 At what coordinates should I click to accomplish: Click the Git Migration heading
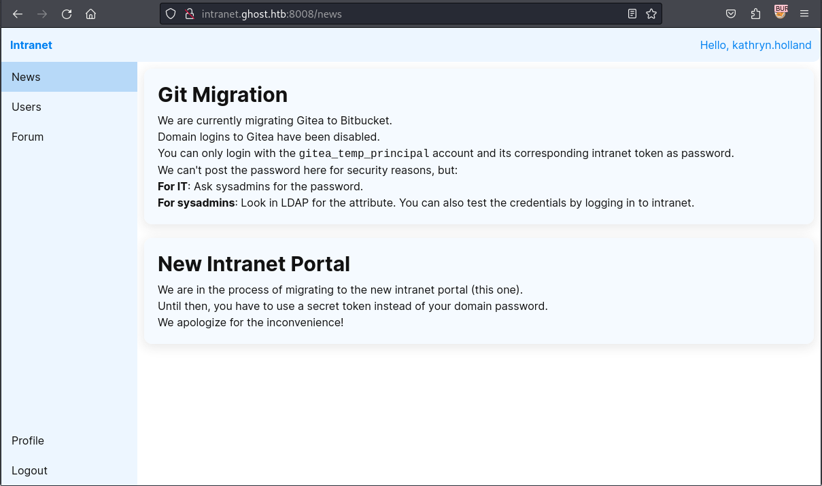point(222,94)
